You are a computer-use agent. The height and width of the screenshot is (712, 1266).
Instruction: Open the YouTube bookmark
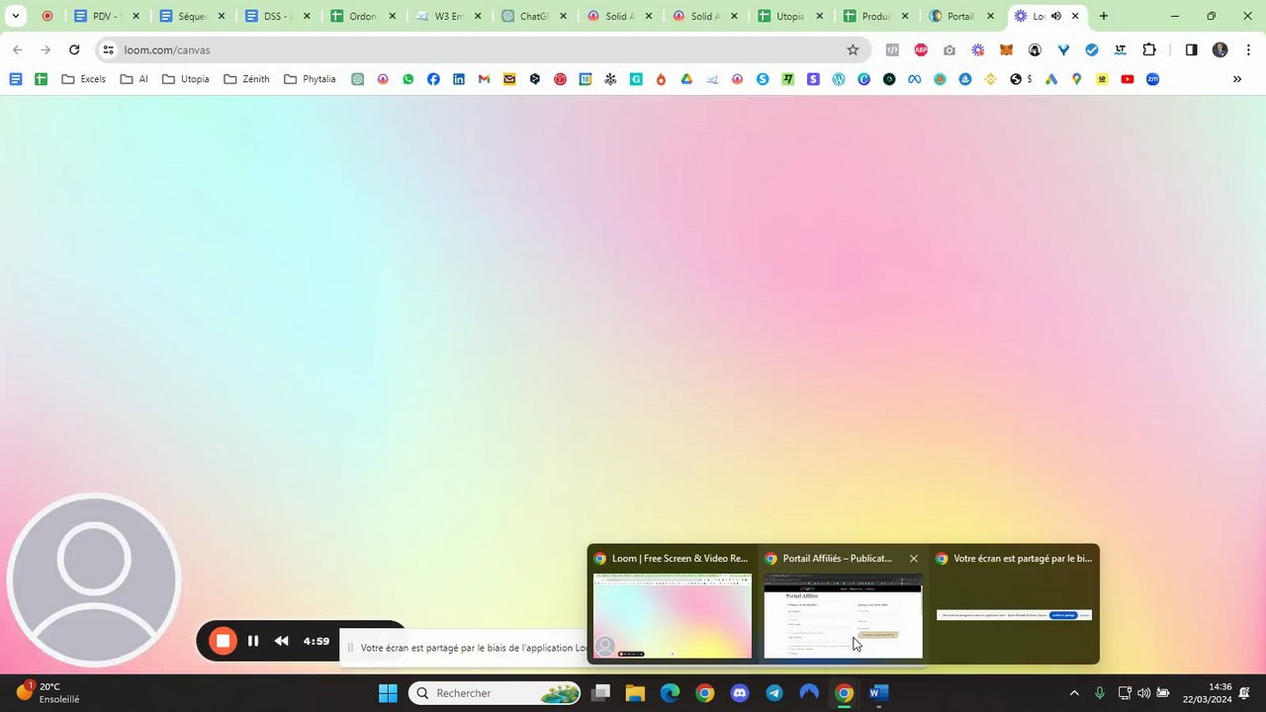(1128, 79)
